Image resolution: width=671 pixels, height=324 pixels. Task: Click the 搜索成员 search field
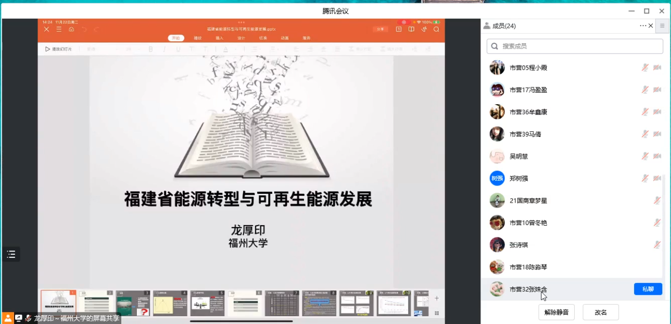click(x=575, y=46)
